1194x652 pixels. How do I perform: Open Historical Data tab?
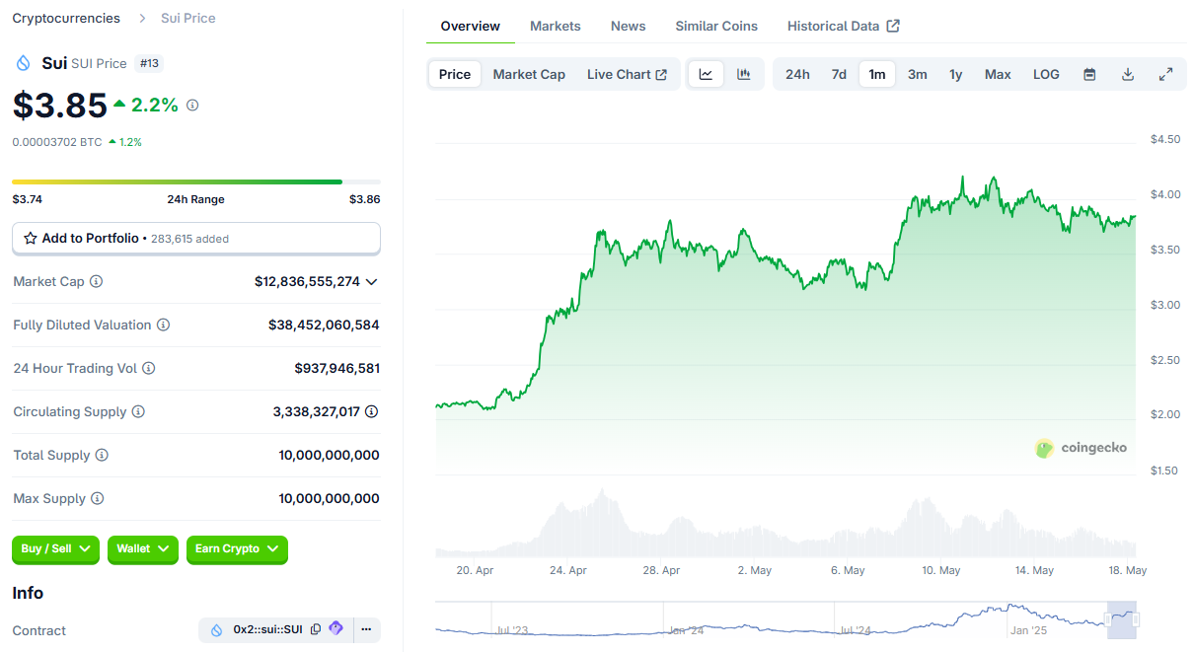844,26
